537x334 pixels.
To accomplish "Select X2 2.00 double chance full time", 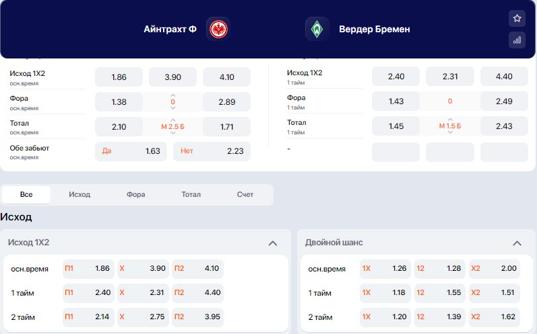I will pos(495,269).
